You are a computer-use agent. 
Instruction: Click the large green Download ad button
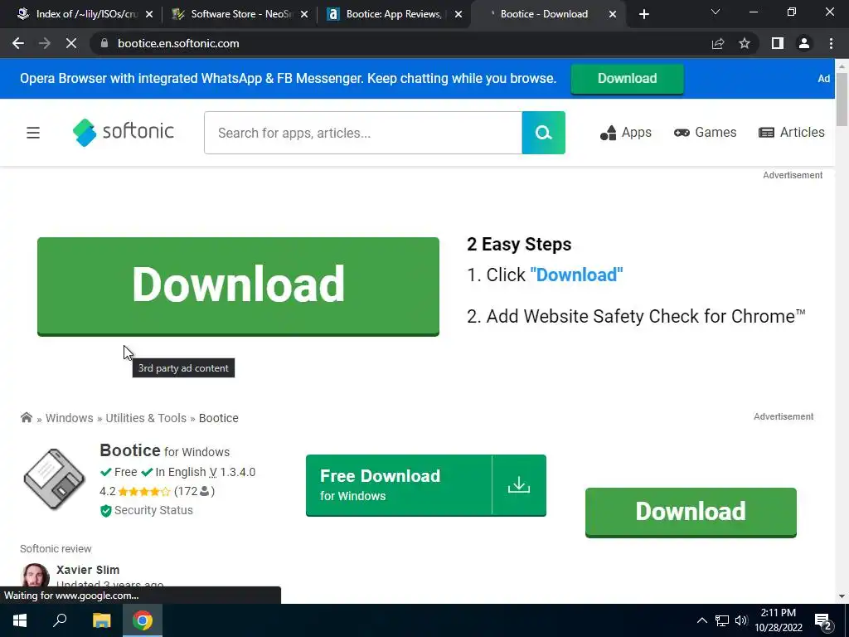[238, 286]
